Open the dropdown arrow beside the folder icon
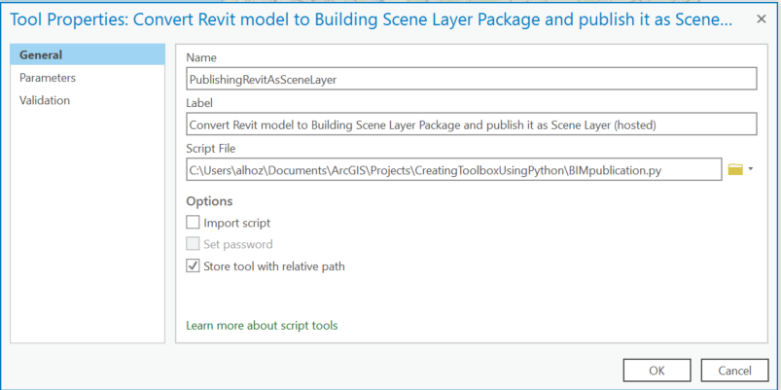781x390 pixels. coord(751,169)
